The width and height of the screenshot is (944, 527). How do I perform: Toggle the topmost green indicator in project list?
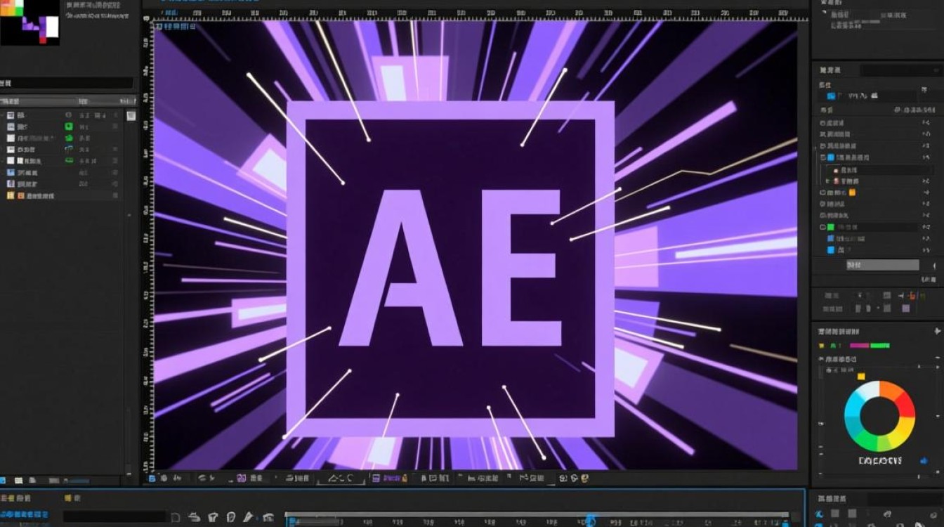69,126
